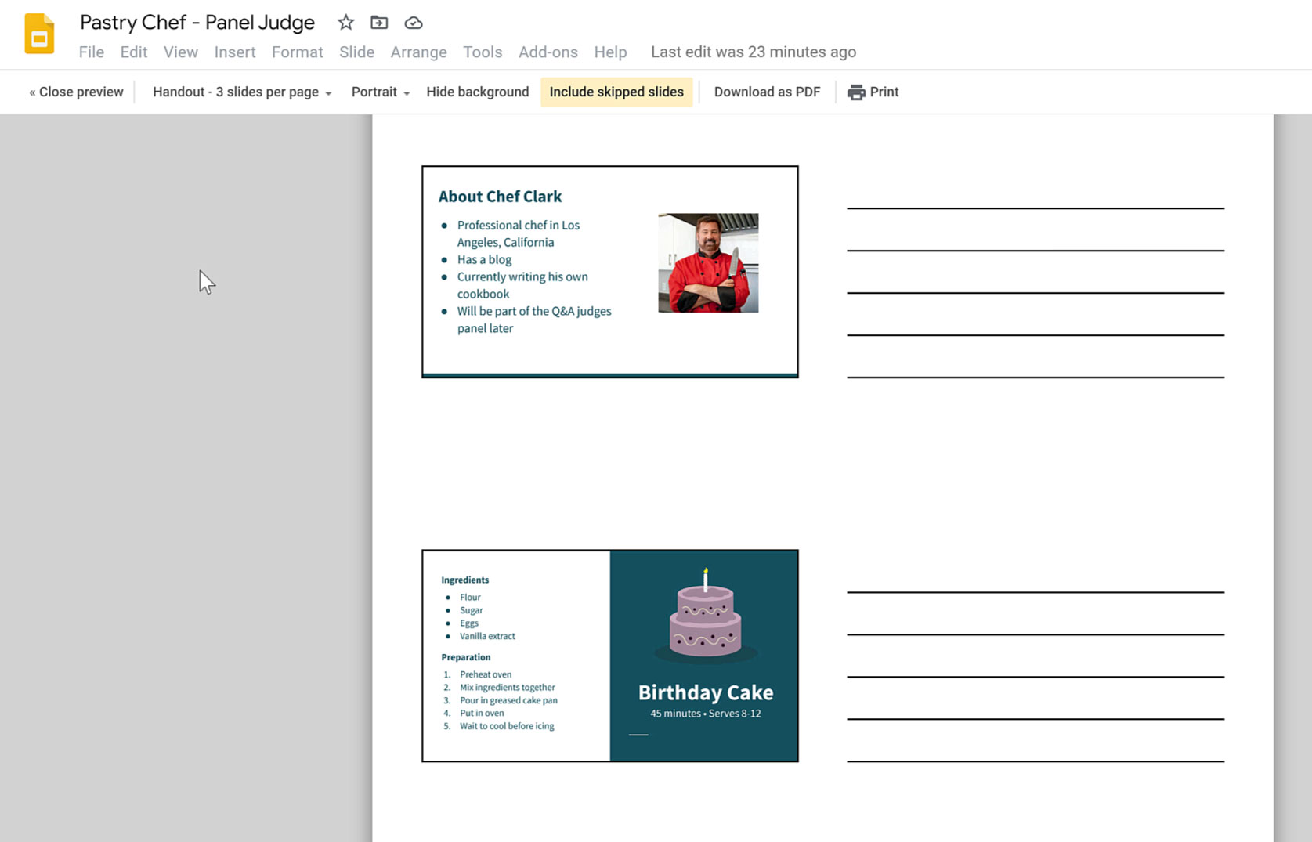Screen dimensions: 1312x842
Task: Toggle the Portrait orientation option
Action: click(x=375, y=92)
